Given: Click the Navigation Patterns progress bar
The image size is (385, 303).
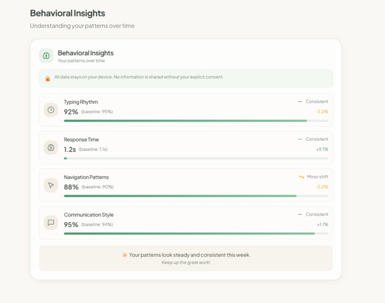Looking at the screenshot, I should 196,196.
